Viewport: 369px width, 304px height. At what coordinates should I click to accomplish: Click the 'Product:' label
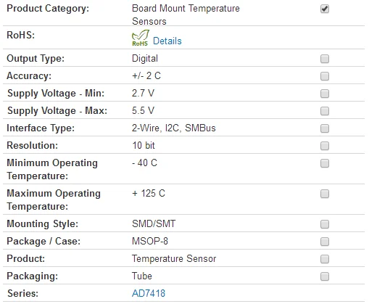pyautogui.click(x=26, y=259)
